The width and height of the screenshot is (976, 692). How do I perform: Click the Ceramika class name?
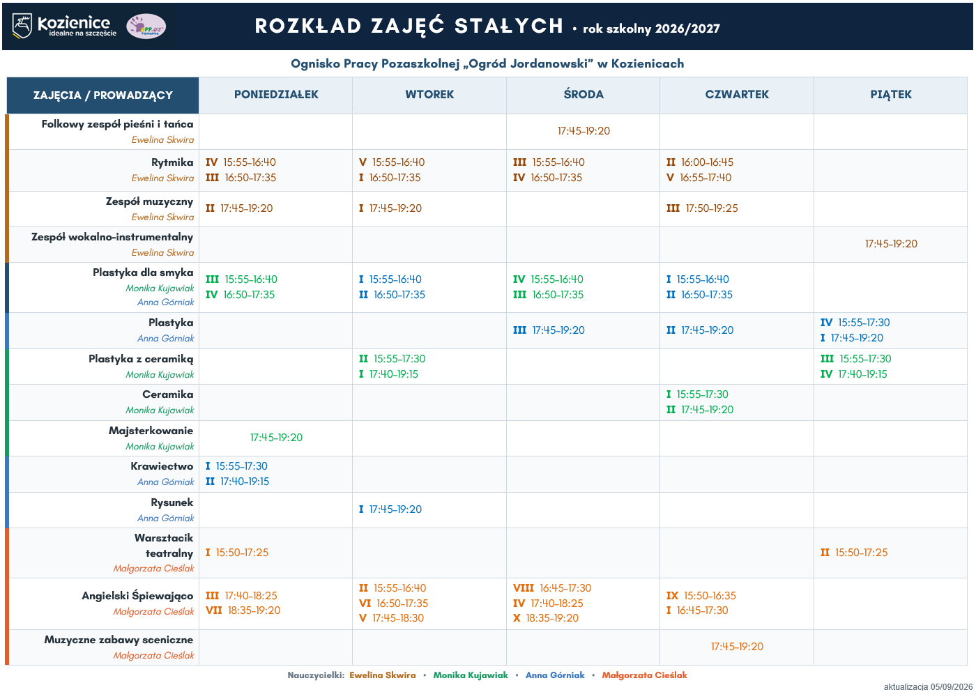click(x=168, y=394)
